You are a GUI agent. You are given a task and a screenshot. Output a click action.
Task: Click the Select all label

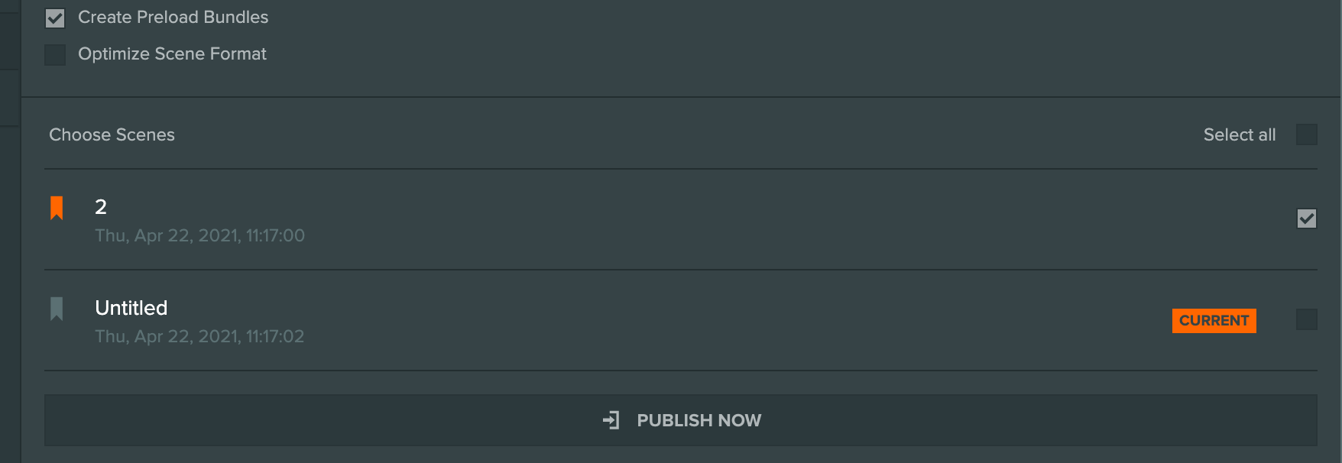pos(1239,134)
